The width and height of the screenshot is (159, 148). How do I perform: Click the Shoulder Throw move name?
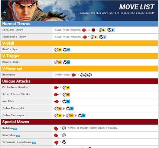(x=13, y=30)
